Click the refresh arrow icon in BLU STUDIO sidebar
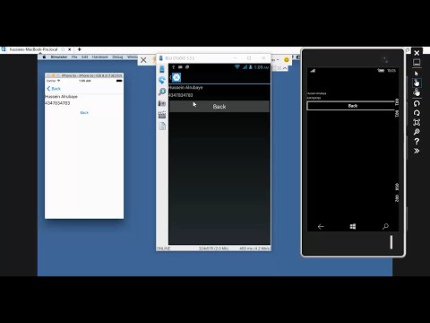Image resolution: width=430 pixels, height=323 pixels. pos(162,80)
